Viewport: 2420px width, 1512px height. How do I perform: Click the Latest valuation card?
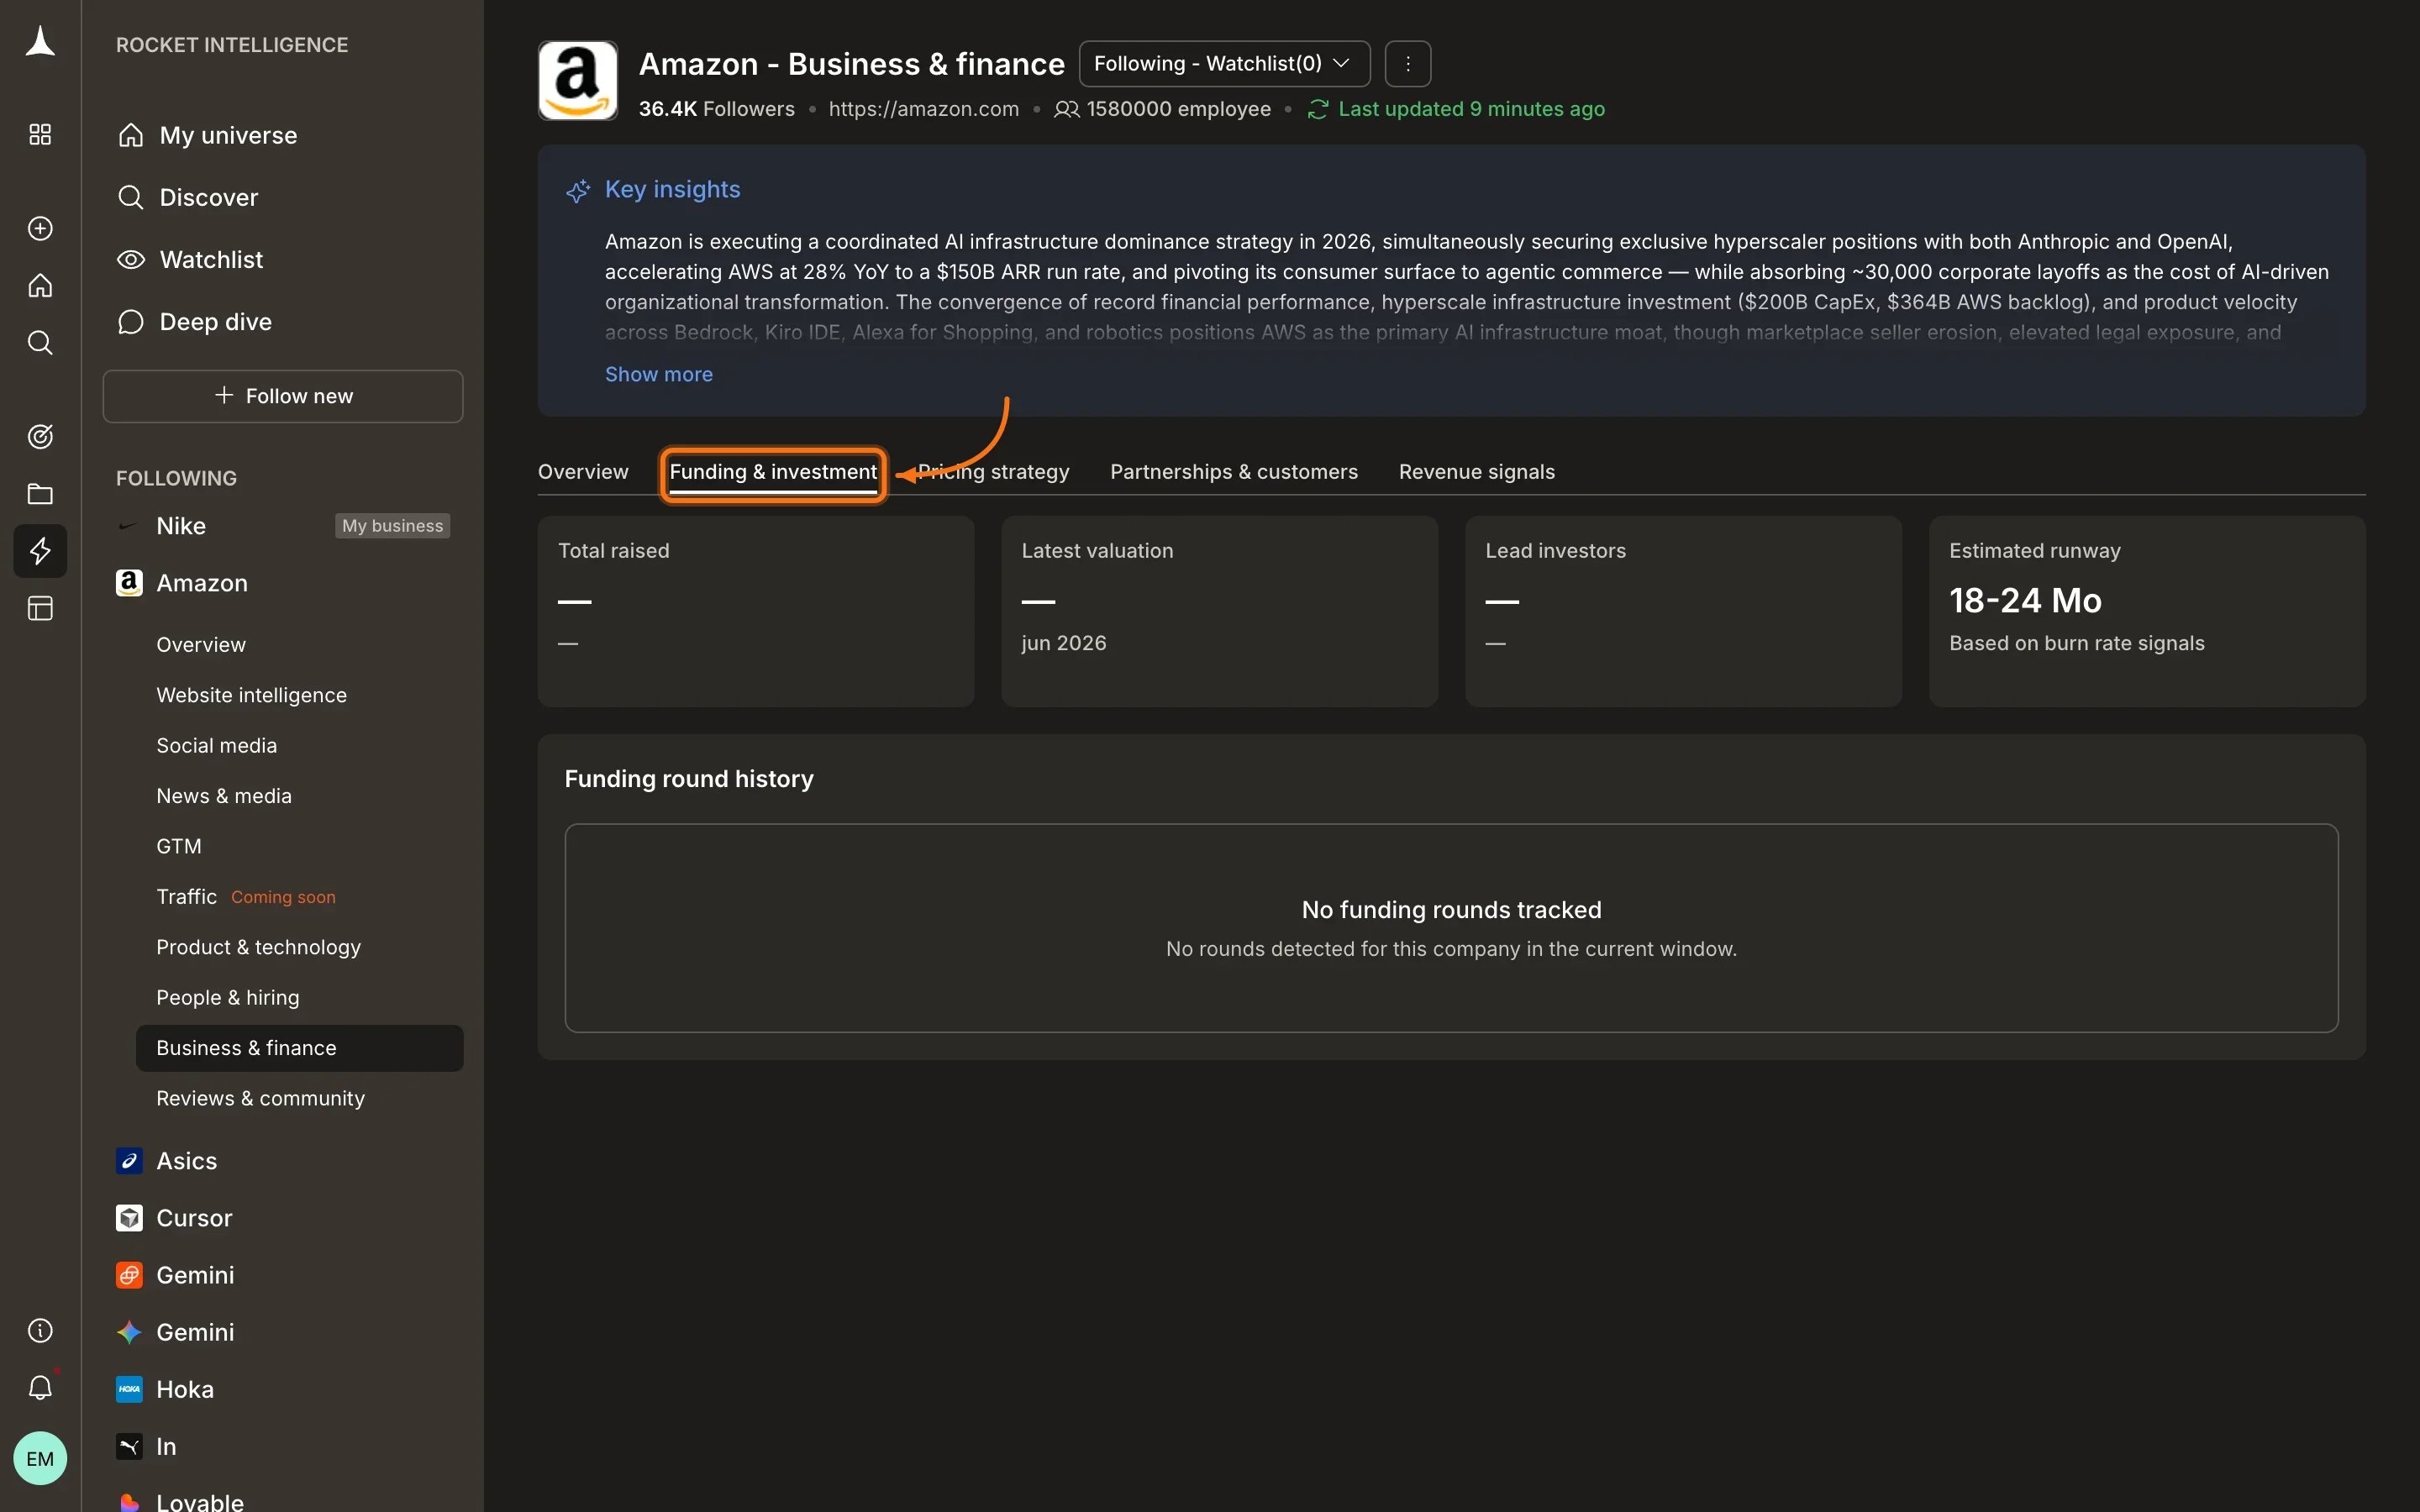[x=1219, y=611]
